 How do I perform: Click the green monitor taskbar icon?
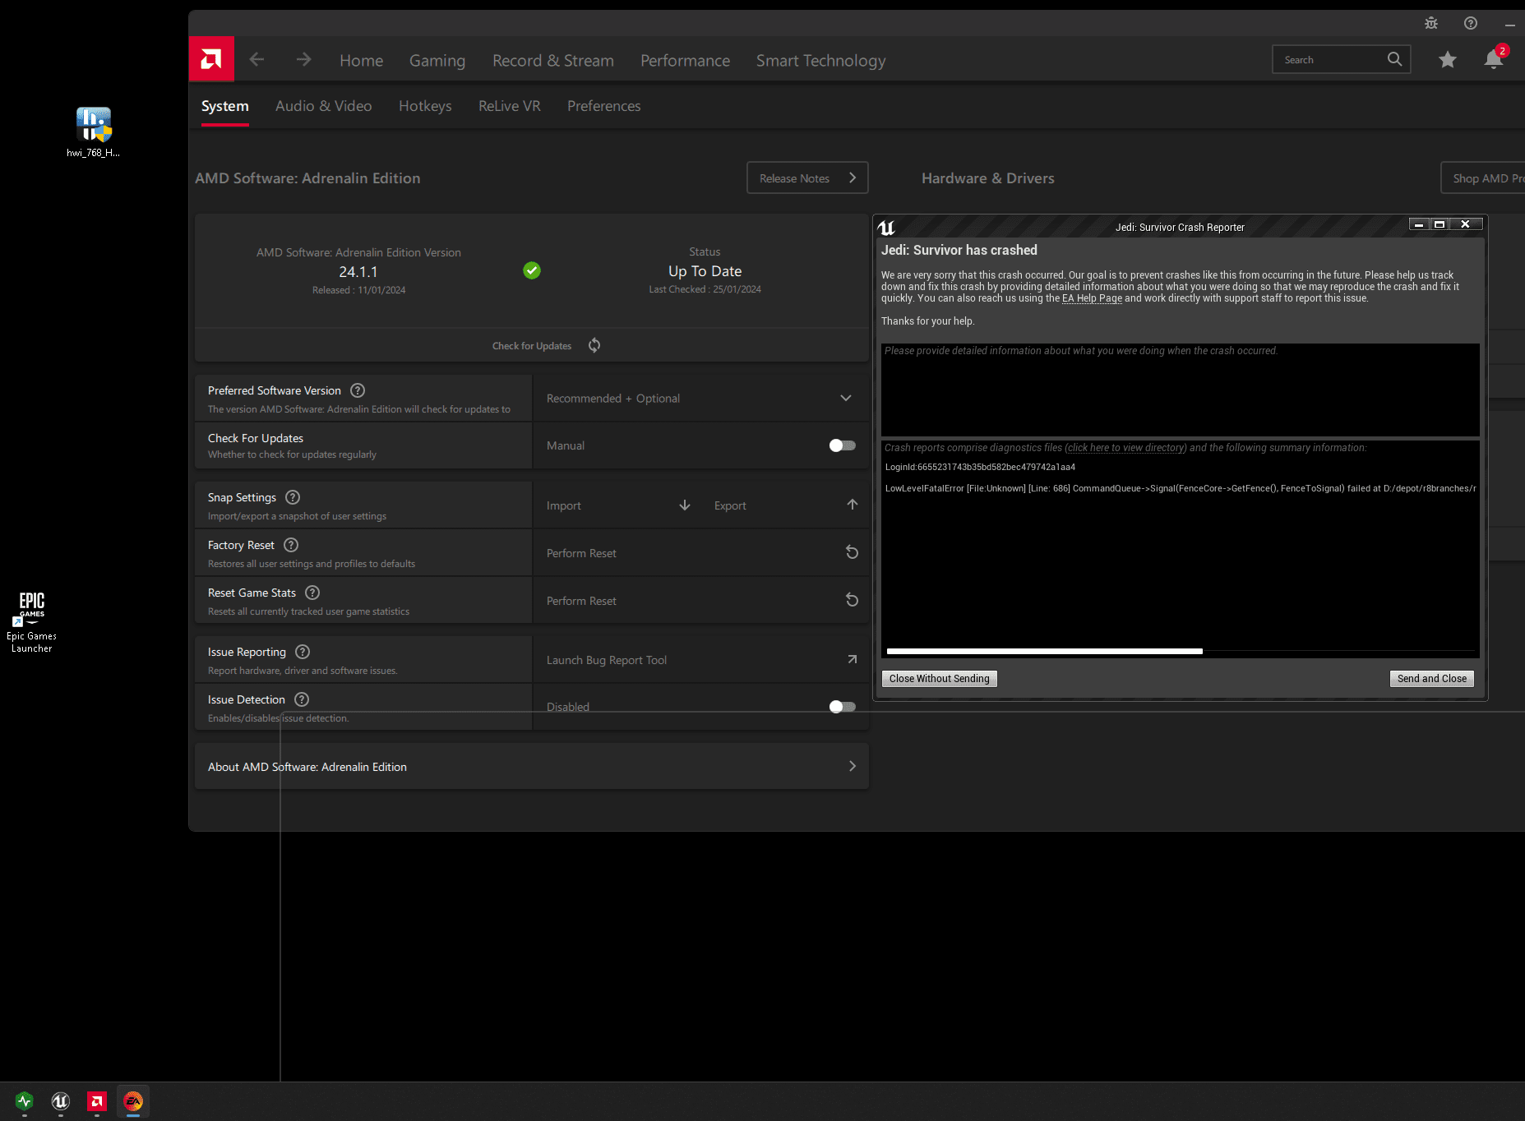coord(25,1101)
